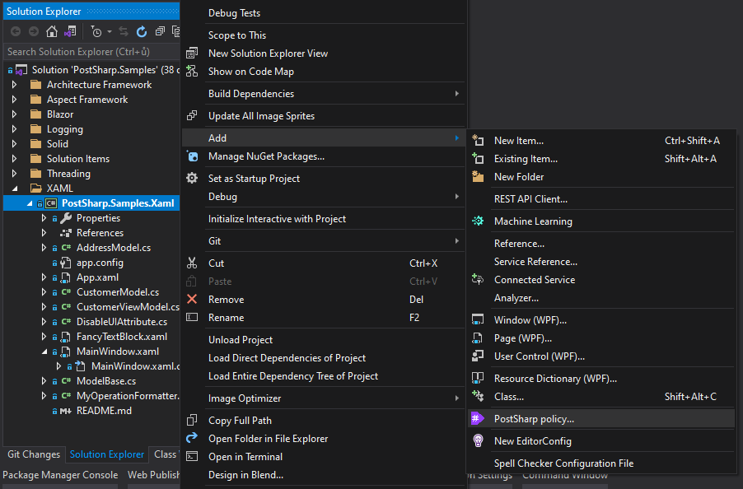The image size is (743, 489).
Task: Click the Class icon in Add submenu
Action: [x=478, y=396]
